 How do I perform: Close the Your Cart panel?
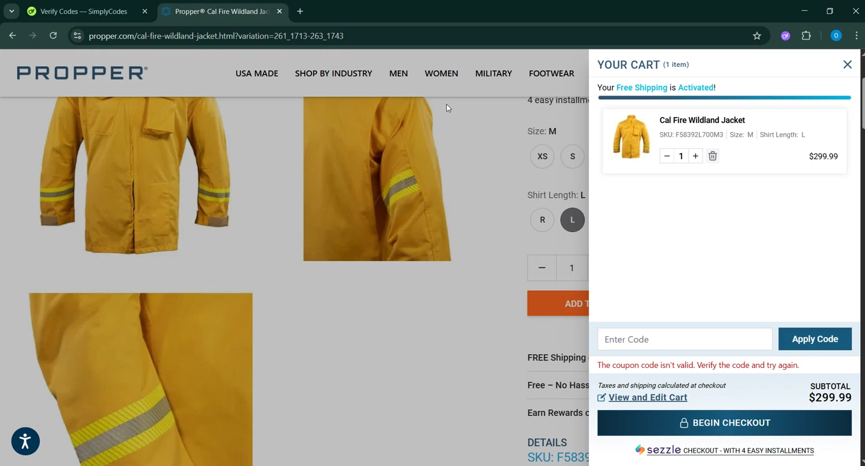point(847,65)
